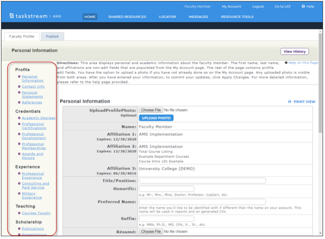This screenshot has width=325, height=239.
Task: Click the UPLOAD PHOTO button
Action: tap(156, 118)
